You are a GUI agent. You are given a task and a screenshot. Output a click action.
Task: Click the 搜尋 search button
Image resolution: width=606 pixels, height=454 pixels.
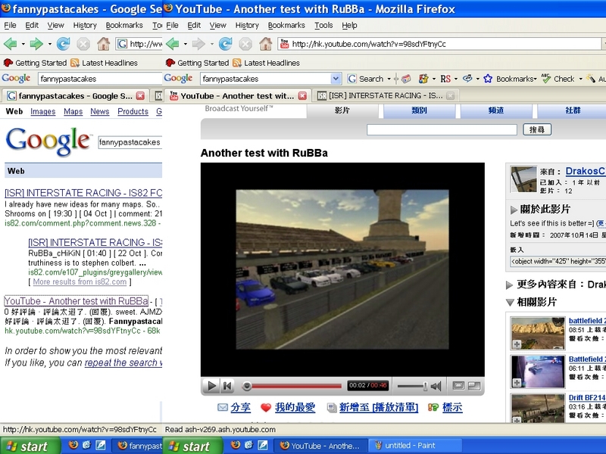[537, 129]
